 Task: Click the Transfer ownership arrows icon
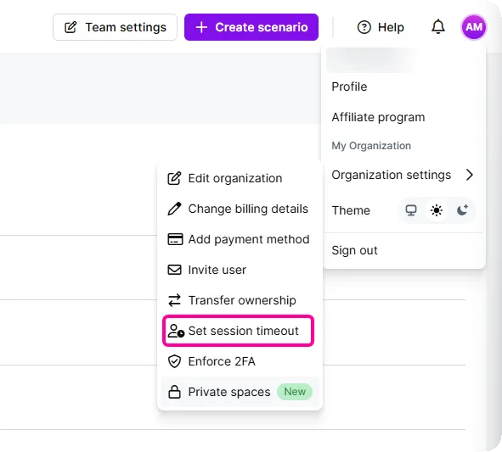174,300
